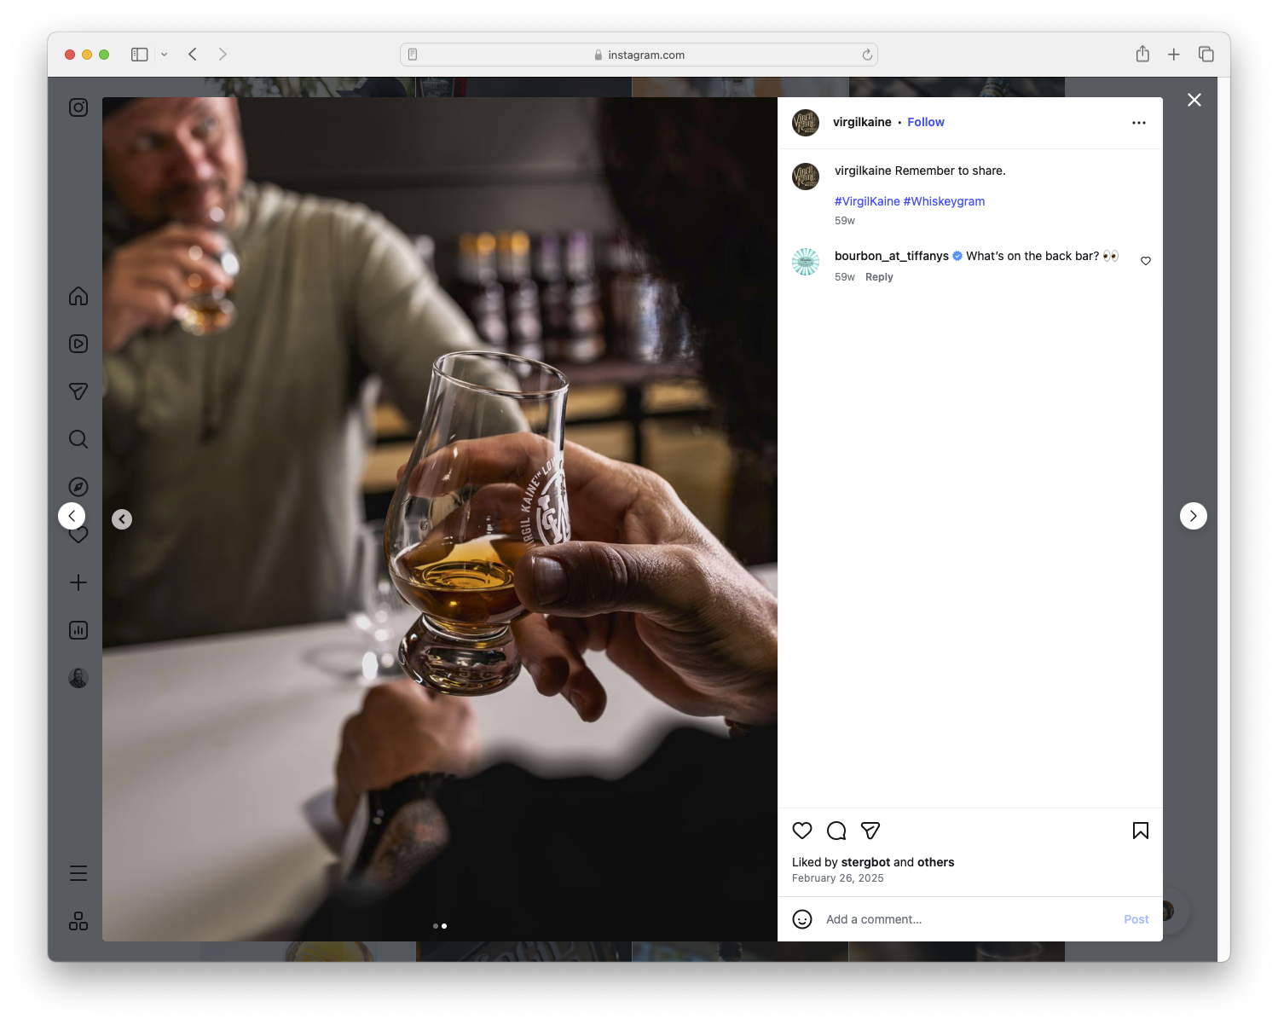Click the Follow link next to virgilkaine
Image resolution: width=1278 pixels, height=1025 pixels.
click(x=925, y=122)
